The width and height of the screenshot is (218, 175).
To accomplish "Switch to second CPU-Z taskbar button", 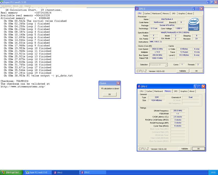I will pyautogui.click(x=93, y=172).
